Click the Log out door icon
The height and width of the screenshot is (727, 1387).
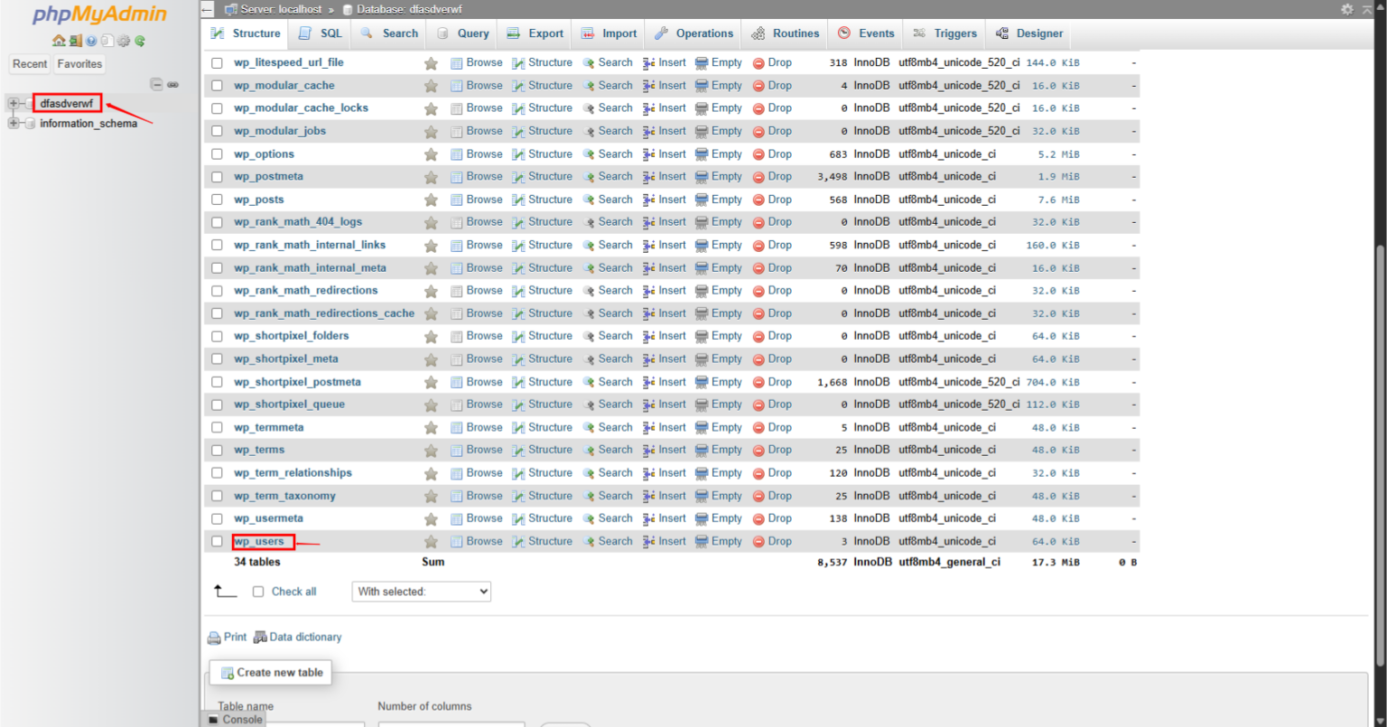[75, 41]
